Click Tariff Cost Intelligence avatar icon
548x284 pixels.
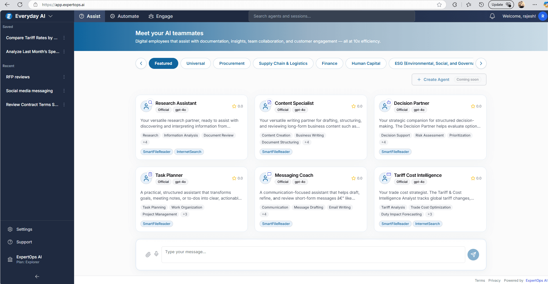point(385,178)
